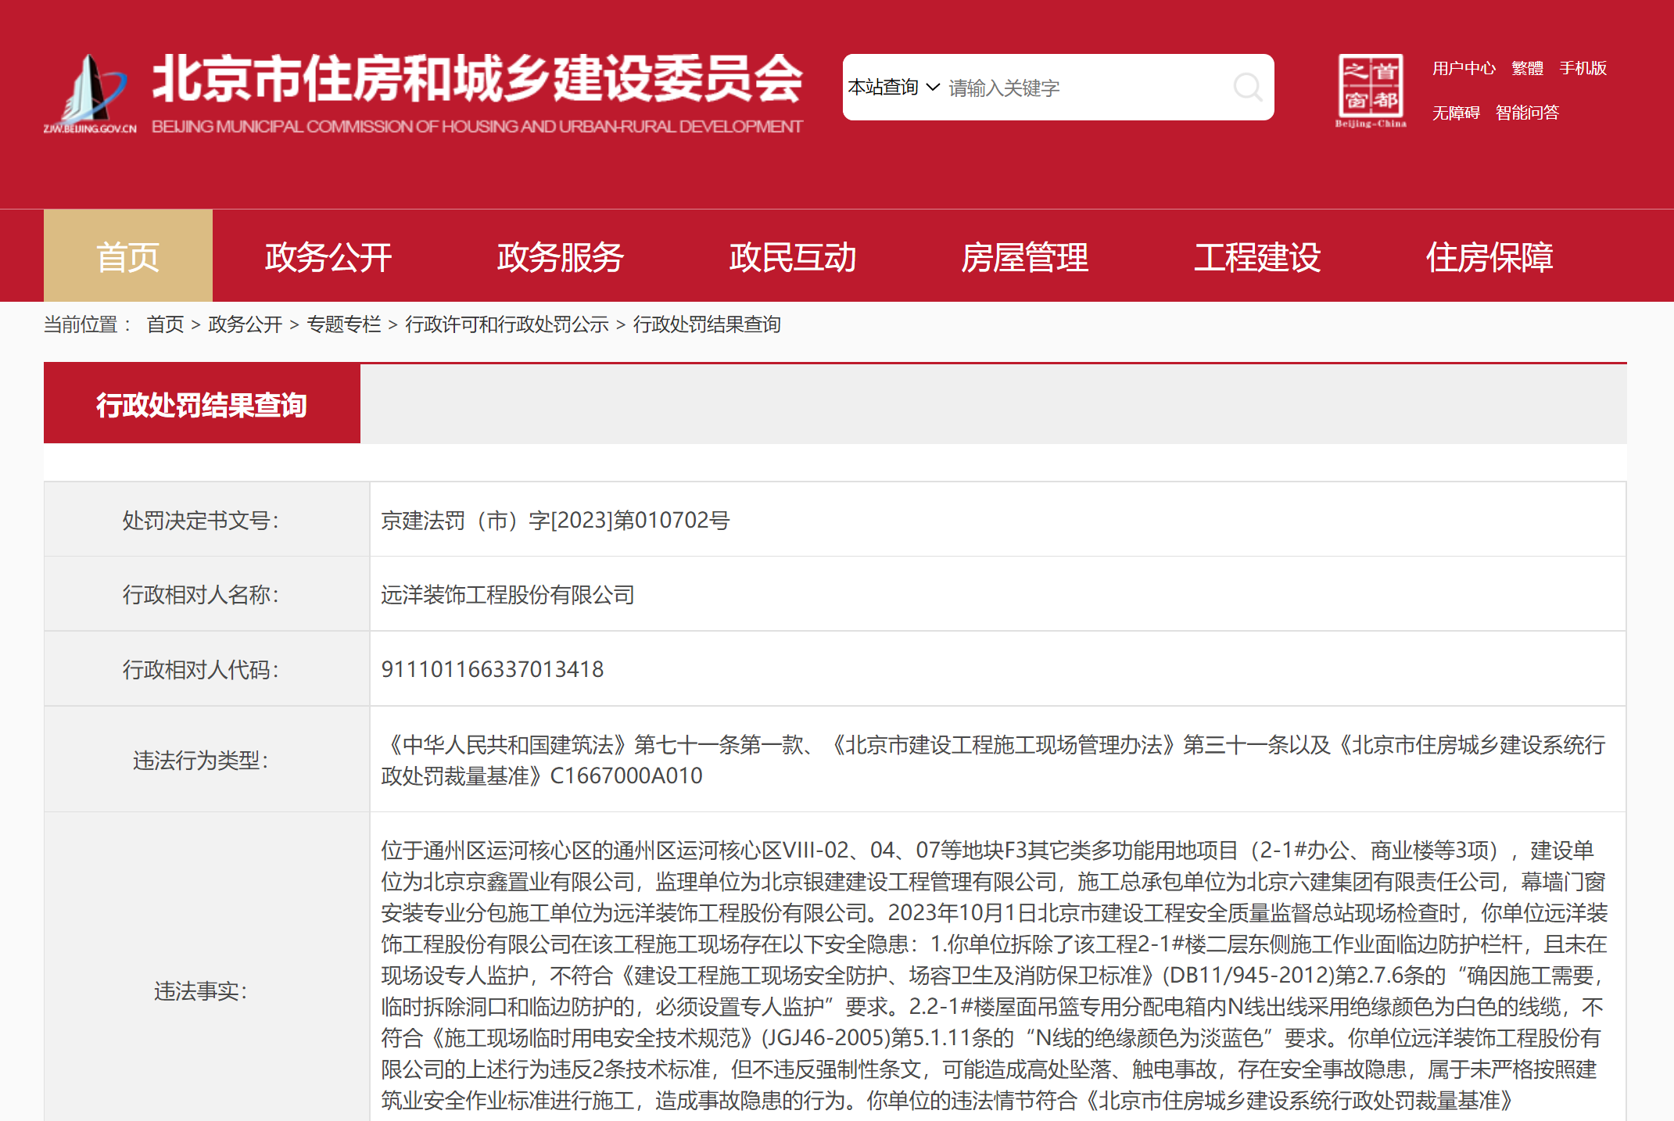
Task: Click the 无障碍 accessibility option
Action: pyautogui.click(x=1455, y=113)
